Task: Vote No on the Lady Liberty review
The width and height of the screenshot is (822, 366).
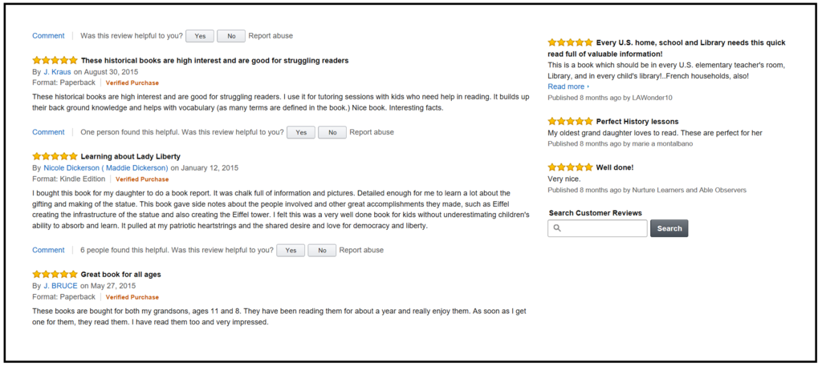Action: tap(322, 251)
